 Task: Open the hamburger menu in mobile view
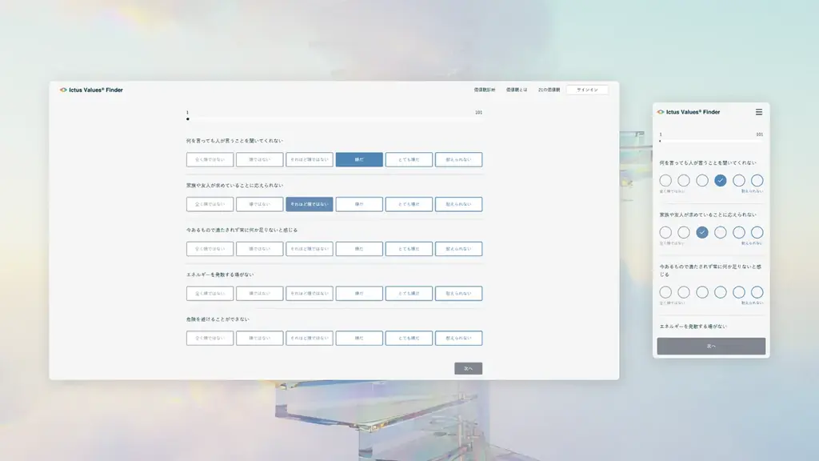click(x=758, y=112)
